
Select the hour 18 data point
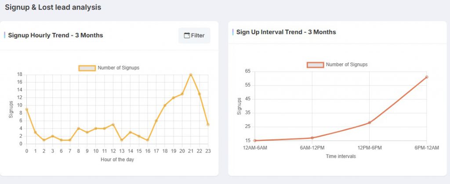click(165, 105)
